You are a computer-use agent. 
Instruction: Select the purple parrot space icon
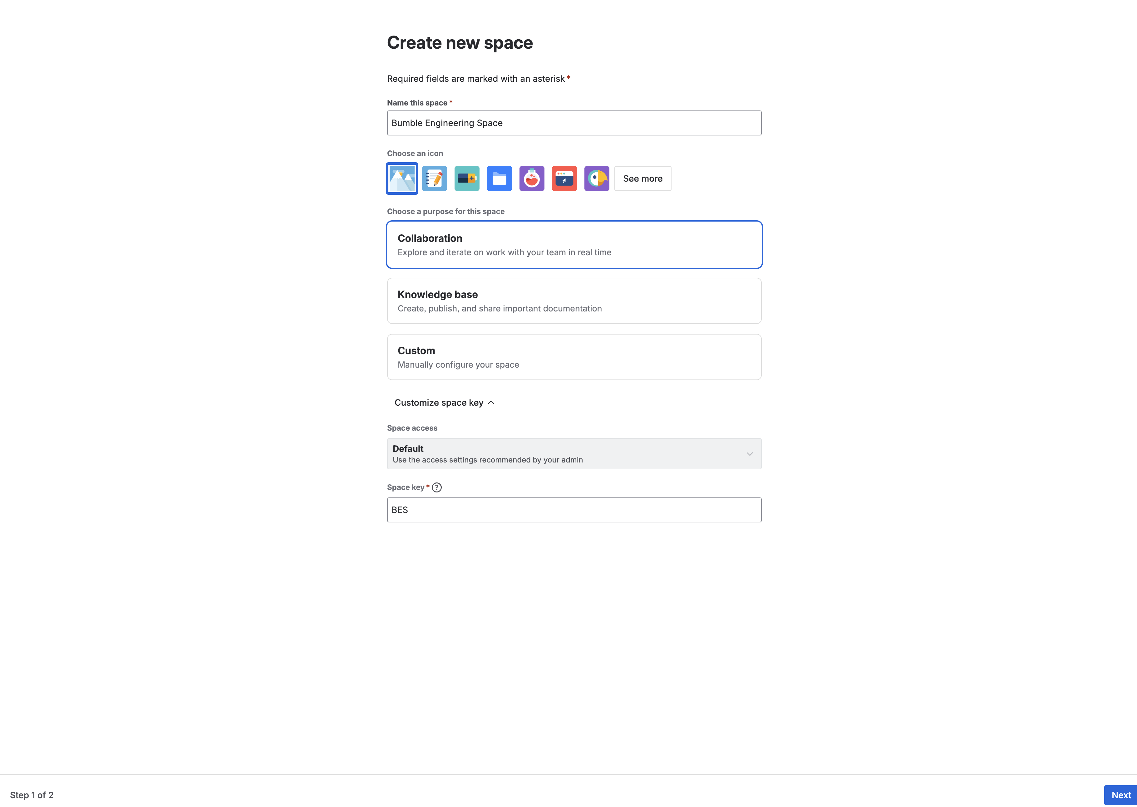point(597,179)
